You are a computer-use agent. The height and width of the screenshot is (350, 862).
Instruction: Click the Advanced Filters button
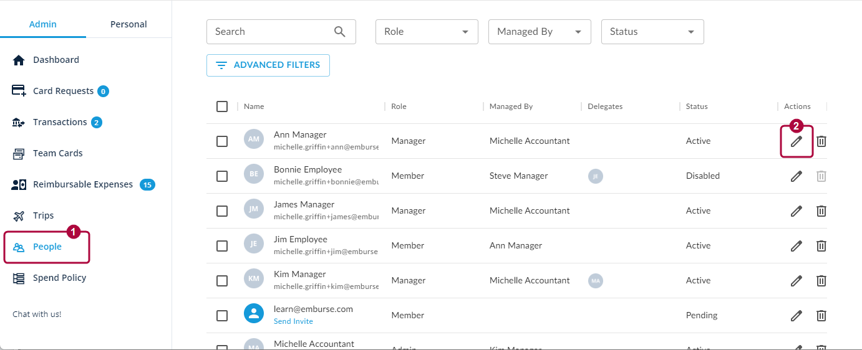tap(268, 65)
